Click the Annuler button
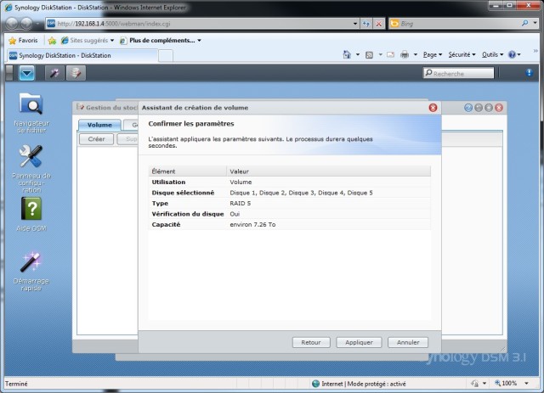 [x=407, y=342]
